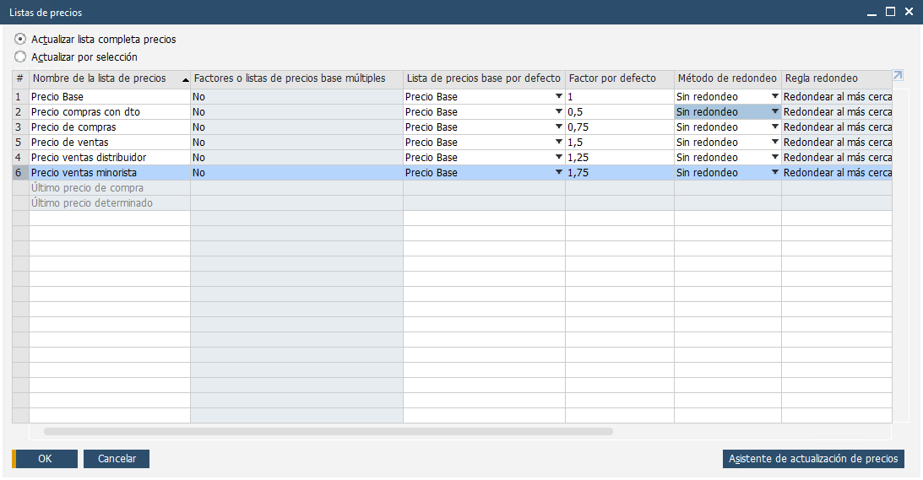
Task: Open base price list dropdown for Precio ventas minorista
Action: point(558,173)
